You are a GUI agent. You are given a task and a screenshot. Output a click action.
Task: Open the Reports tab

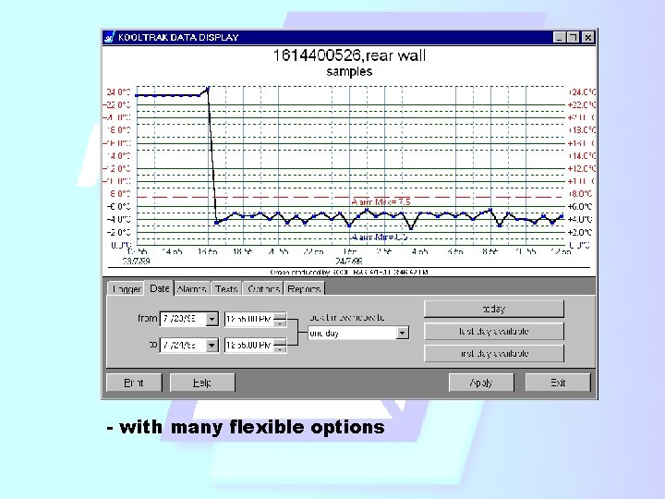coord(304,289)
